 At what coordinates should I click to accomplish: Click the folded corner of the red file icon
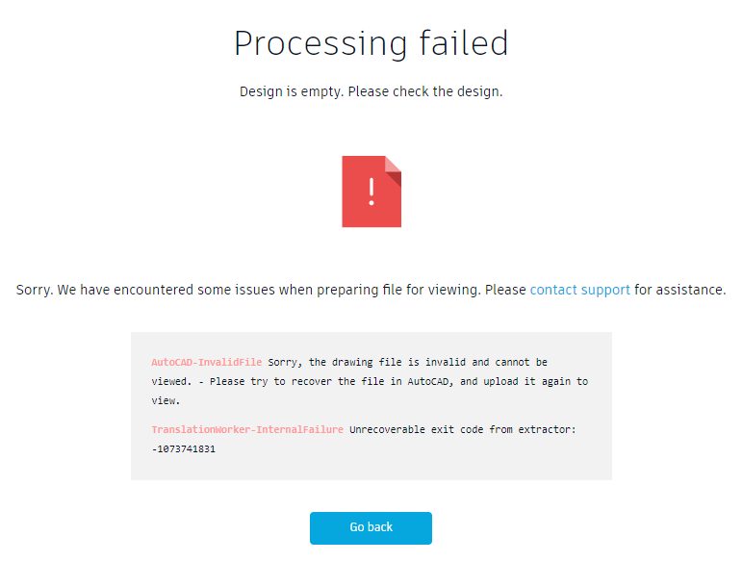tap(393, 166)
